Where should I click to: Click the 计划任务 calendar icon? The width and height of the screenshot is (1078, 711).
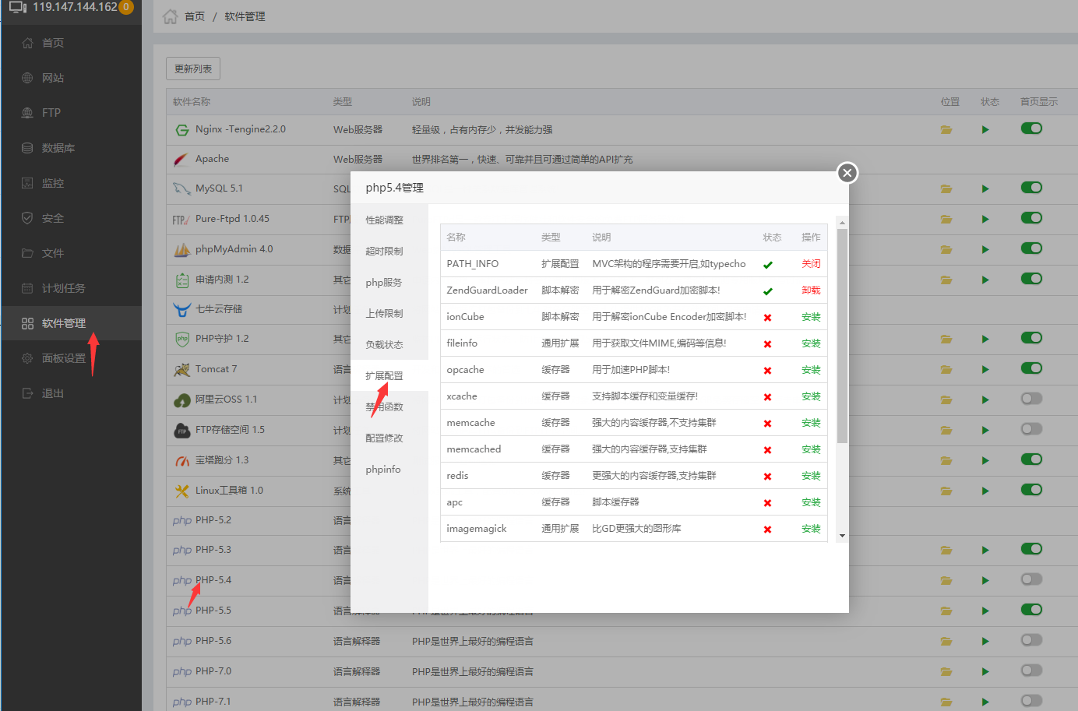point(27,288)
